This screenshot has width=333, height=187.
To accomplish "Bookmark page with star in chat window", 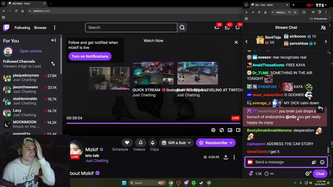I will [295, 12].
